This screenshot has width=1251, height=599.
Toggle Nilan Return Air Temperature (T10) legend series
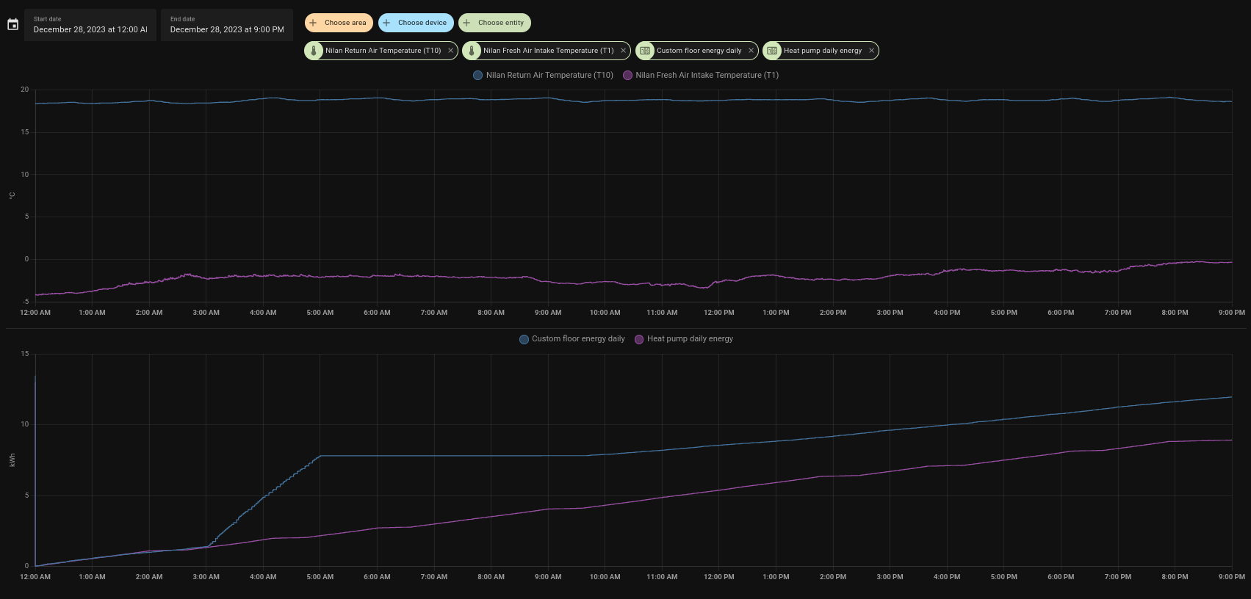tap(543, 75)
